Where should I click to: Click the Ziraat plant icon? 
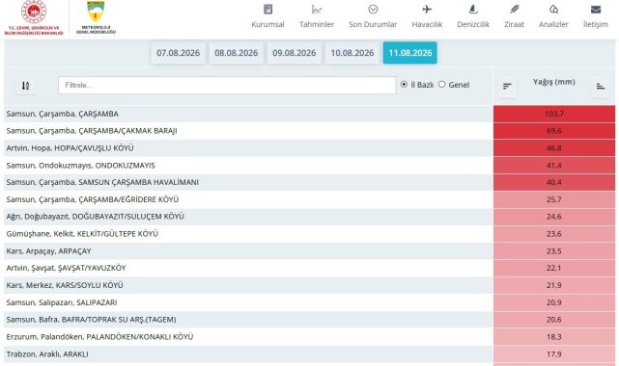tap(514, 10)
